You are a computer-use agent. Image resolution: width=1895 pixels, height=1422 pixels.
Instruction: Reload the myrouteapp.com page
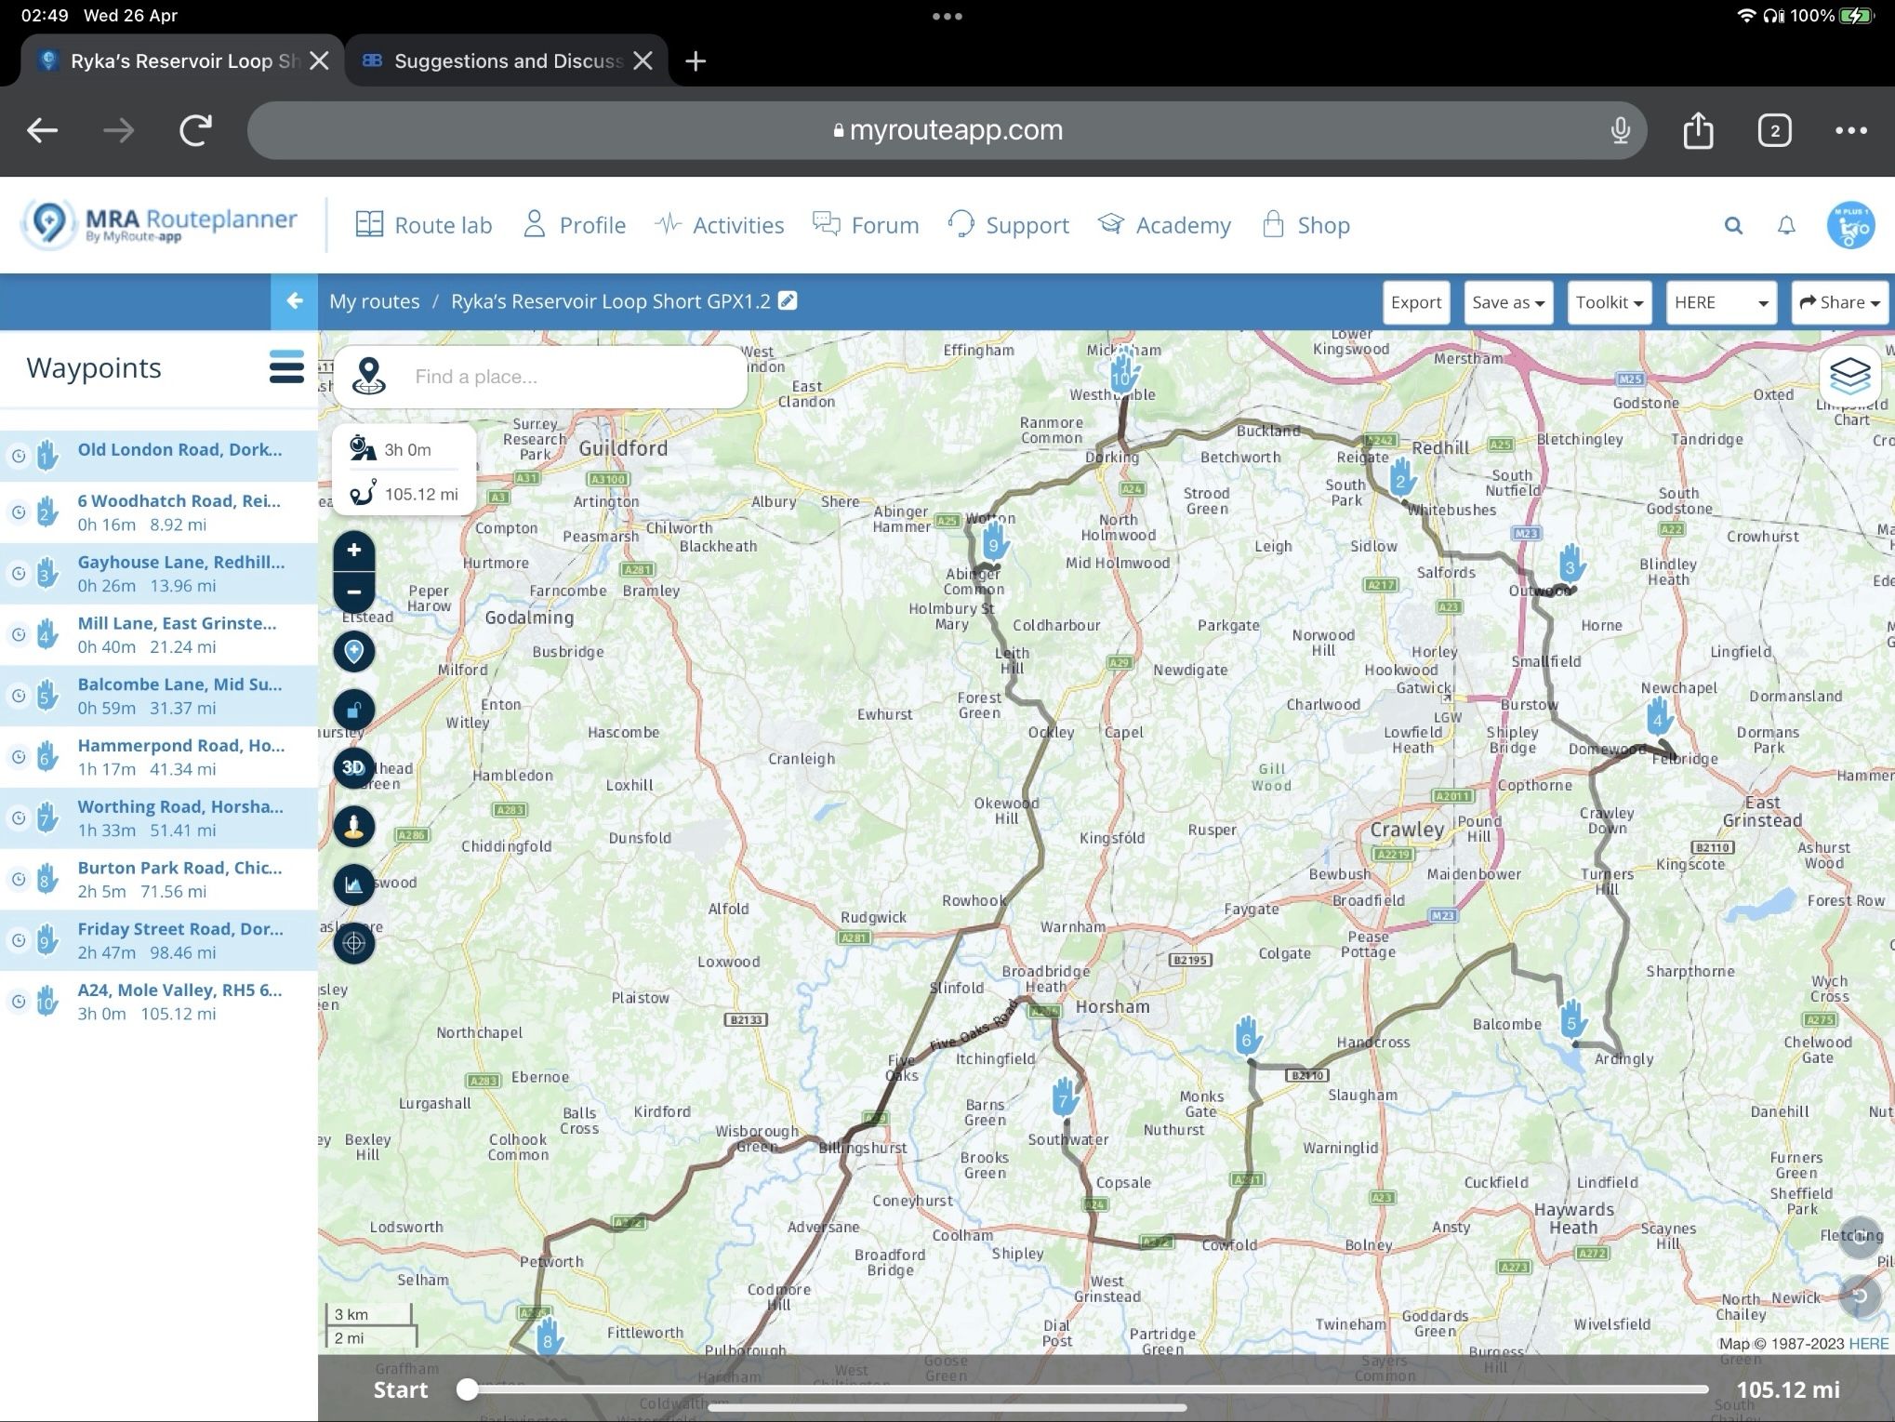coord(195,130)
